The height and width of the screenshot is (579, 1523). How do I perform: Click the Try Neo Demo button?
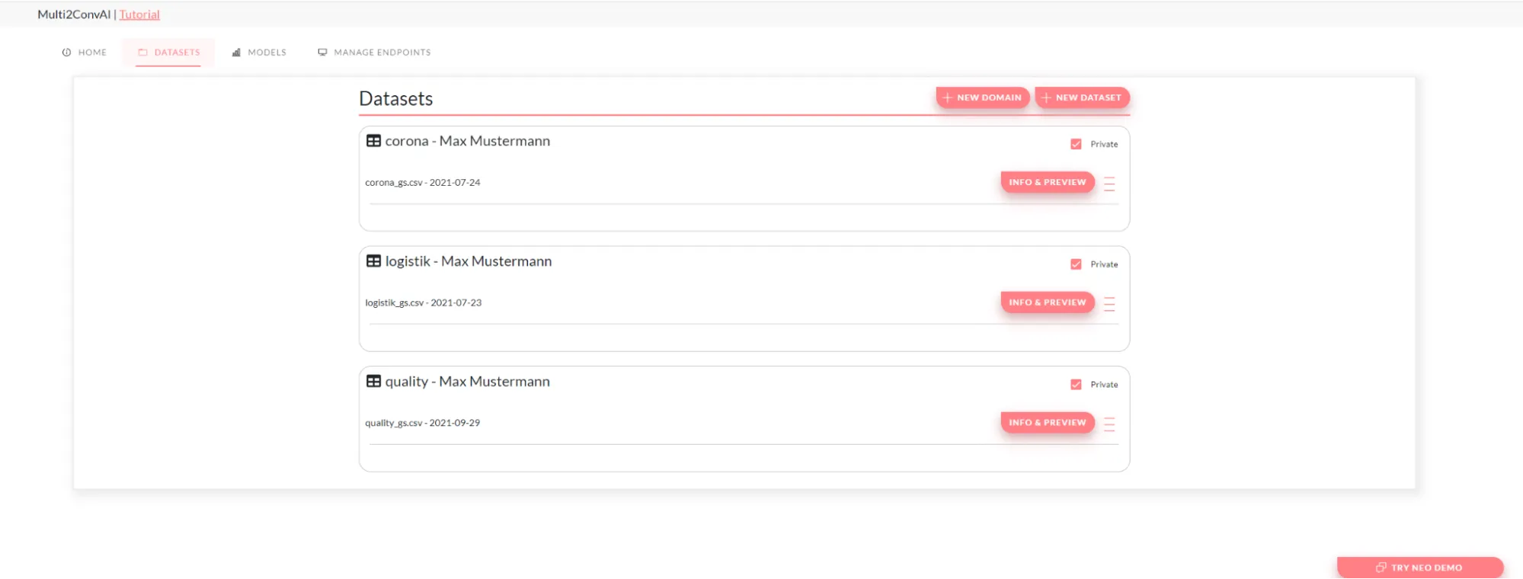1420,568
